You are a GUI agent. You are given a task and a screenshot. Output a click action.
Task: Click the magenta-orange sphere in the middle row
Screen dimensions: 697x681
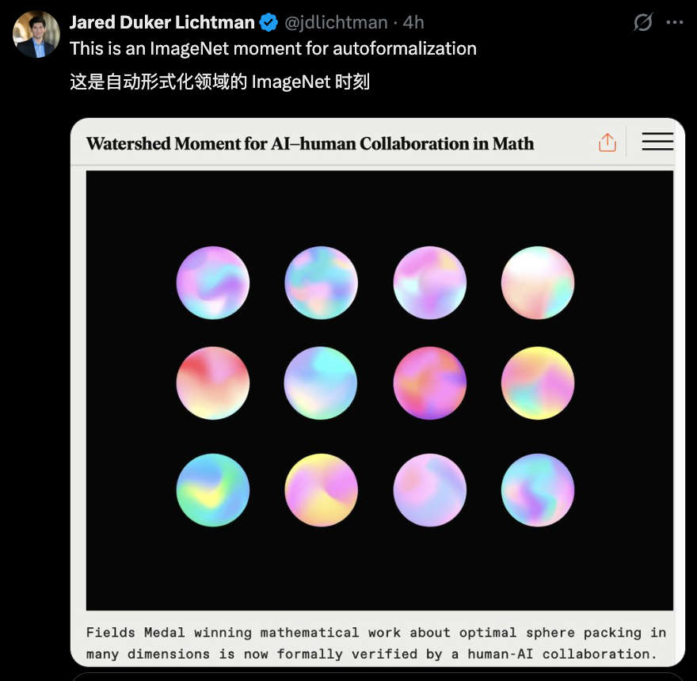(x=430, y=383)
